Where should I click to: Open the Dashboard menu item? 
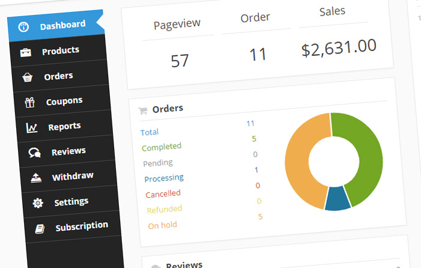tap(56, 26)
